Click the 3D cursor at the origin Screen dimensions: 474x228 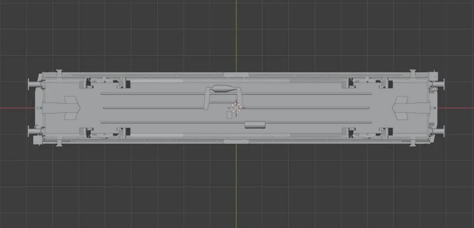pyautogui.click(x=236, y=108)
